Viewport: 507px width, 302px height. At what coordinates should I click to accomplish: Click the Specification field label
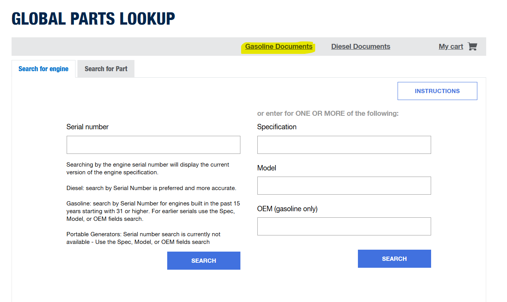click(277, 127)
